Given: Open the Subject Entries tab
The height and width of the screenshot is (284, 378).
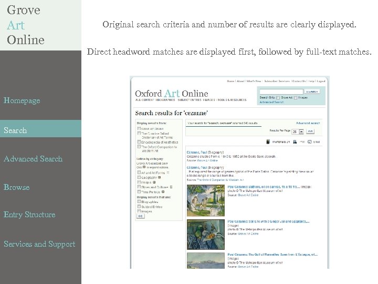Looking at the screenshot, I should [x=189, y=100].
